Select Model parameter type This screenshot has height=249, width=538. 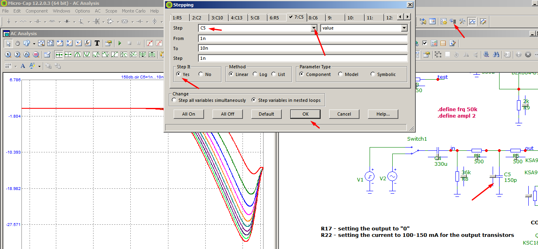(x=340, y=74)
